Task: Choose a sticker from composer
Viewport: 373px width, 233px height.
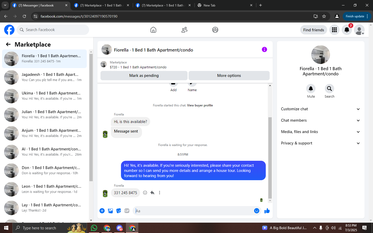Action: (119, 211)
